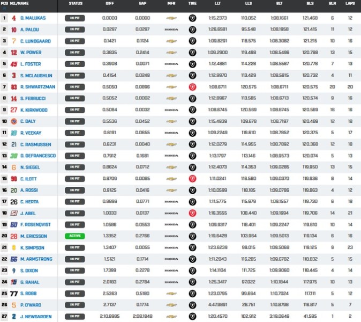Open driver A. Palou
This screenshot has width=361, height=322.
point(29,30)
